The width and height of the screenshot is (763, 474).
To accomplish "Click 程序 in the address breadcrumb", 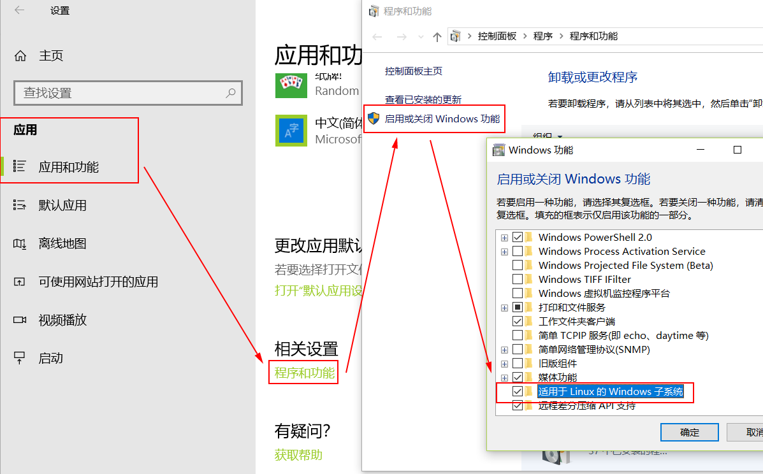I will point(542,36).
